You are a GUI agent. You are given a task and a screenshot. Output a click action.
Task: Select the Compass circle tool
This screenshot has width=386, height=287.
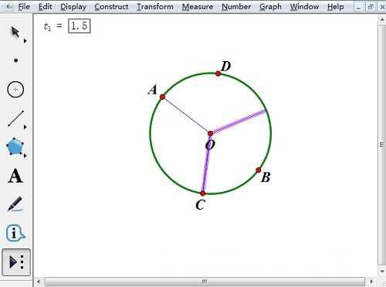point(15,90)
